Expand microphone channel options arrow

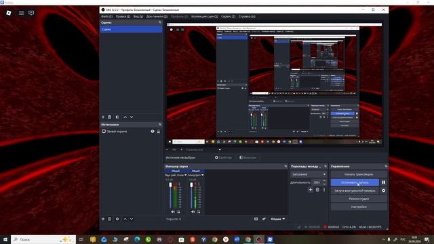coord(203,175)
